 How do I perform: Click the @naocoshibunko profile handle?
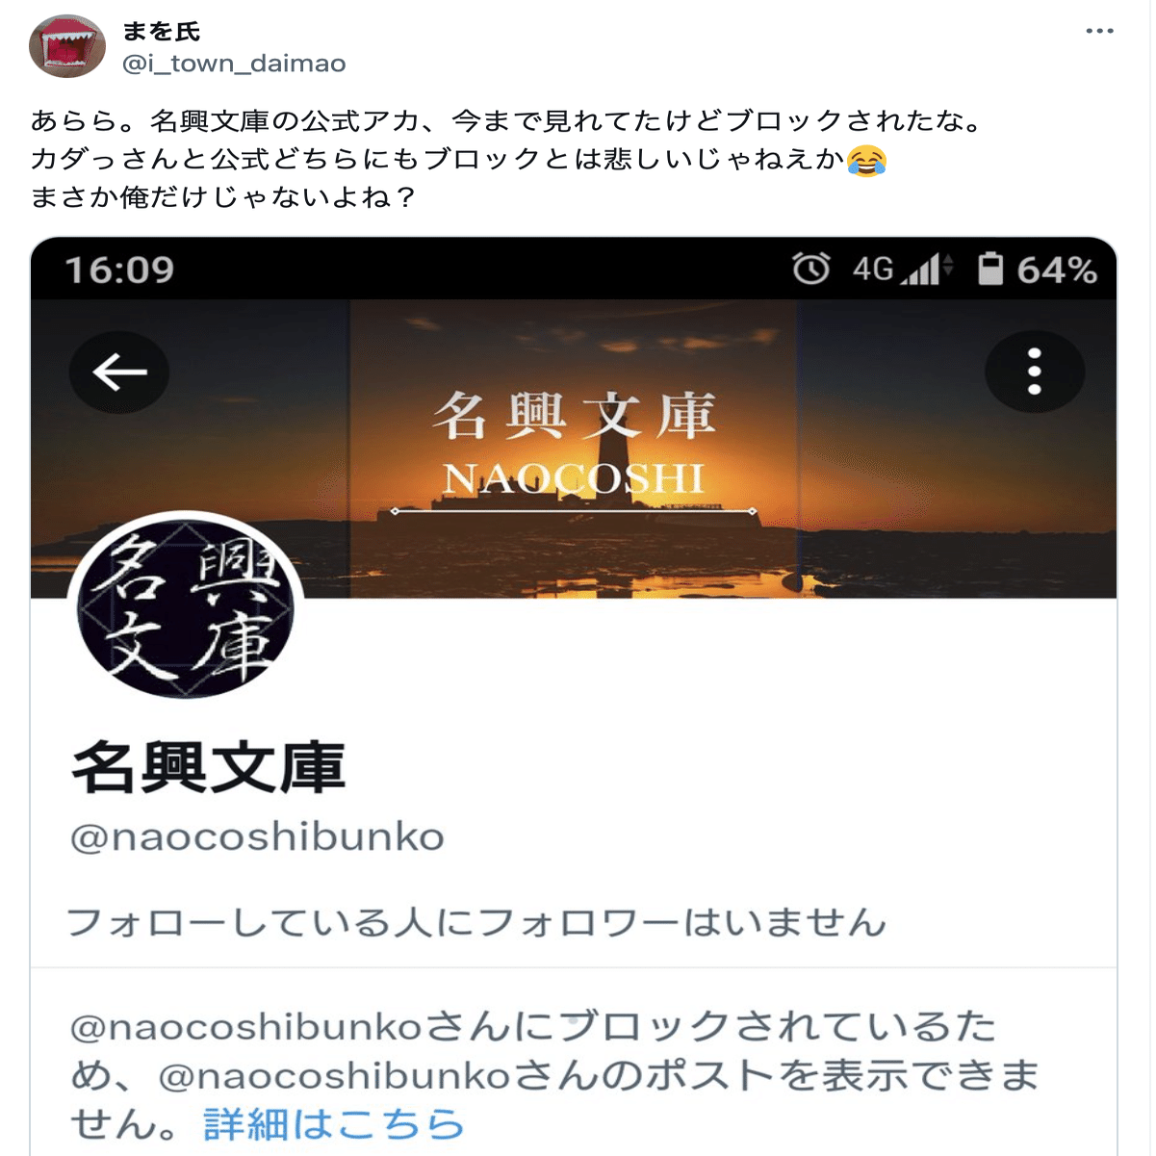pos(257,837)
